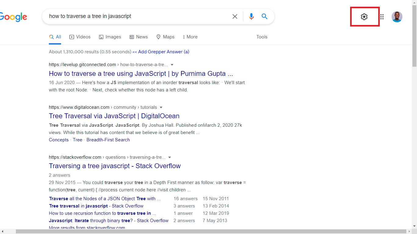The image size is (417, 234).
Task: Click the scroll-left arrow of horizontal scrollbar
Action: [x=2, y=232]
